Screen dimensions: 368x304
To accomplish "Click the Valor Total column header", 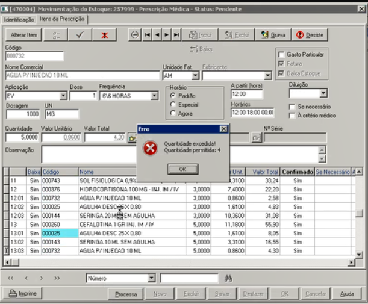I will (263, 172).
